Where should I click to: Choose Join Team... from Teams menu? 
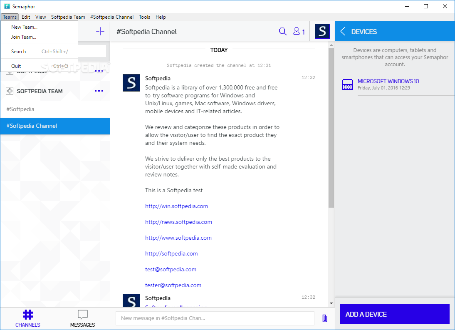point(39,37)
